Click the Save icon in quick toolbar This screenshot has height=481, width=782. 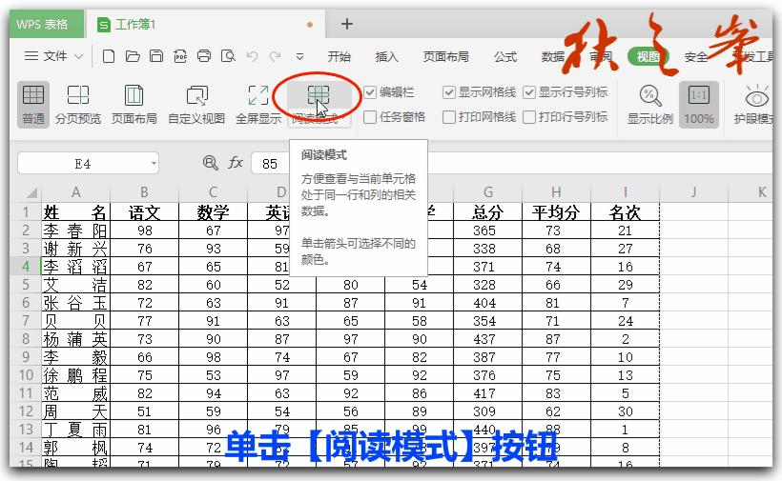(x=156, y=56)
